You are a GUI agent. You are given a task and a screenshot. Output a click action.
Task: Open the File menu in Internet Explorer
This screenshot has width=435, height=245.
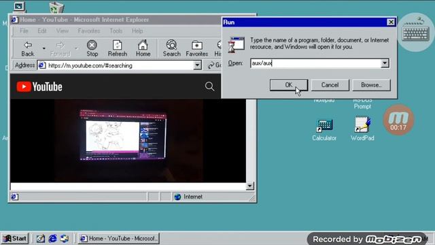pyautogui.click(x=24, y=31)
